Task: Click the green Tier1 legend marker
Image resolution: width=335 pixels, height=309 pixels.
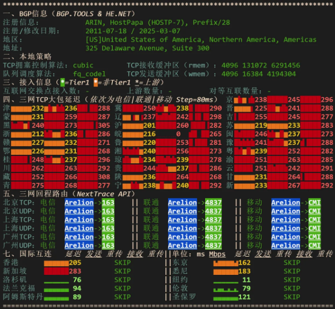Action: (x=63, y=83)
